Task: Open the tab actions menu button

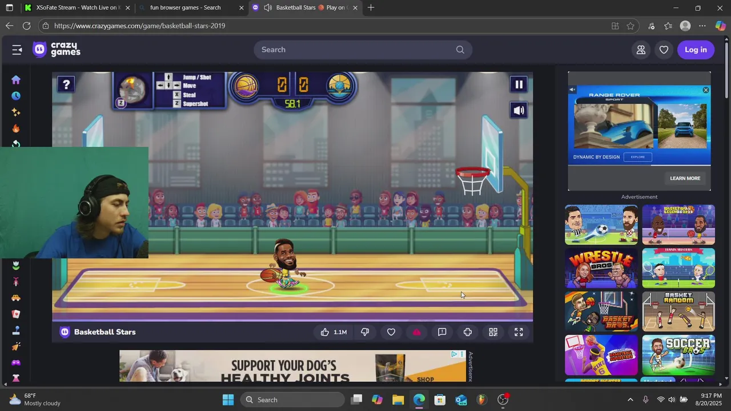Action: pos(8,8)
